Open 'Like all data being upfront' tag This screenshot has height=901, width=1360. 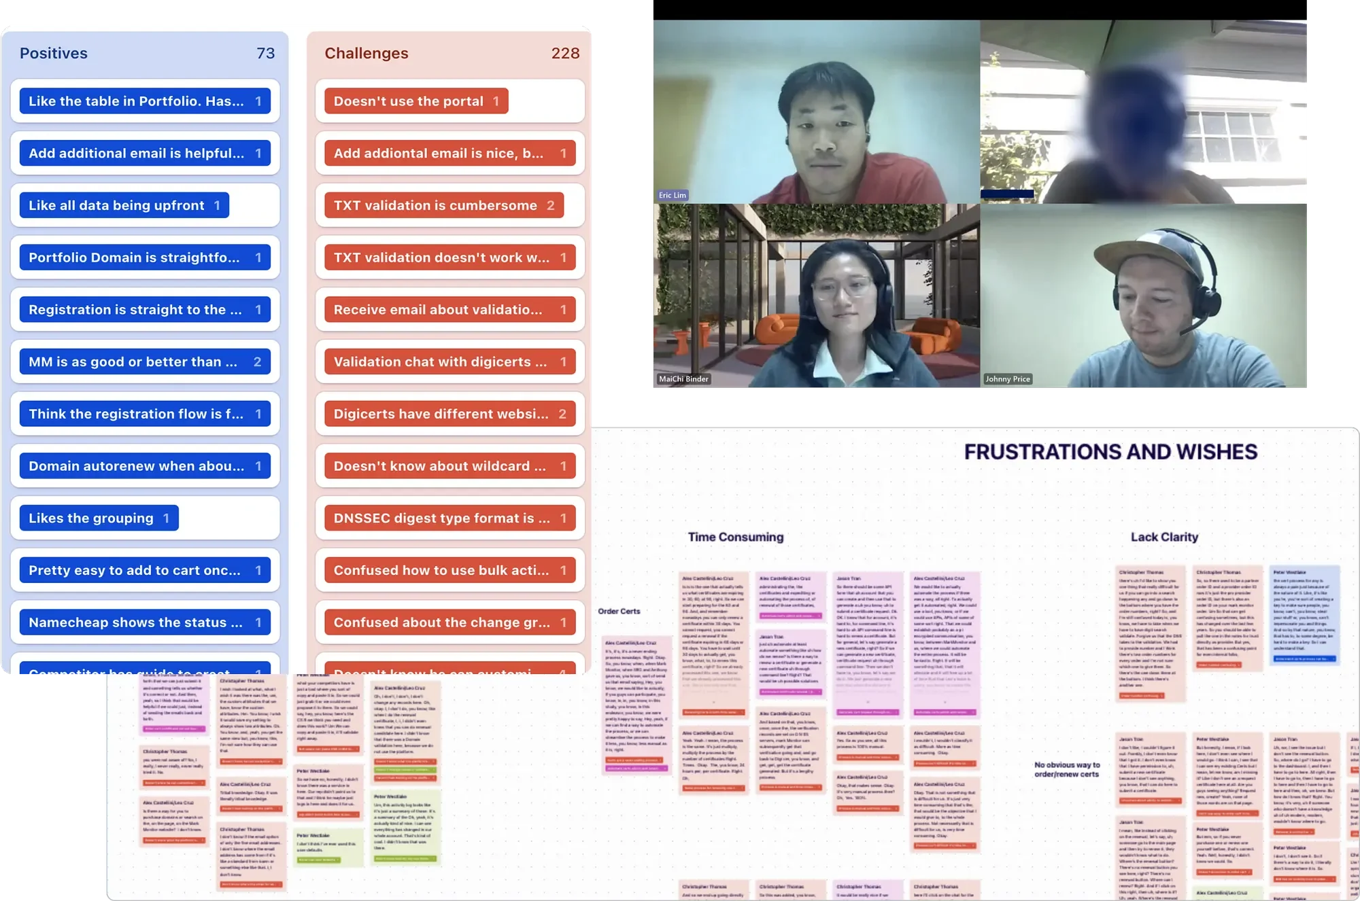124,205
